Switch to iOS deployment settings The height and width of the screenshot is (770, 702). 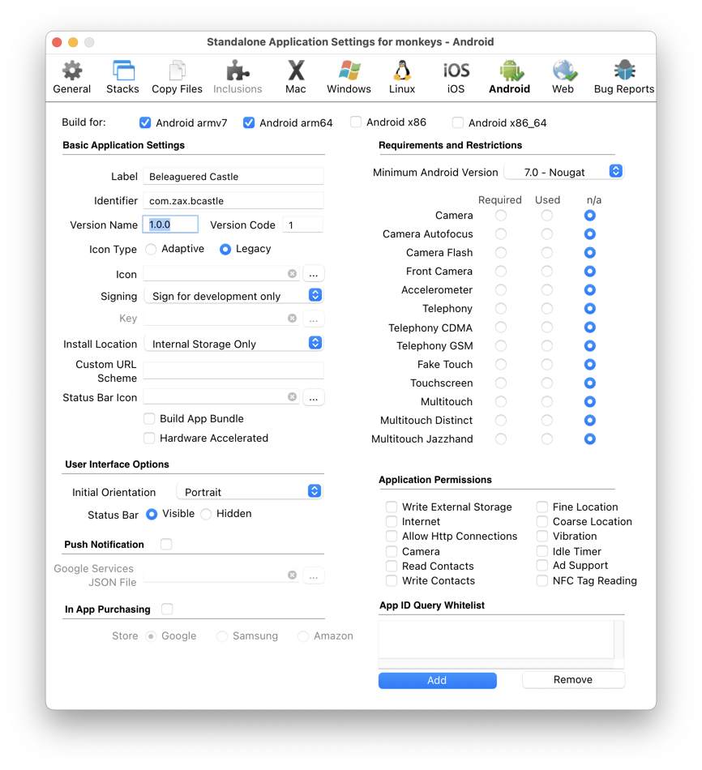click(x=456, y=77)
